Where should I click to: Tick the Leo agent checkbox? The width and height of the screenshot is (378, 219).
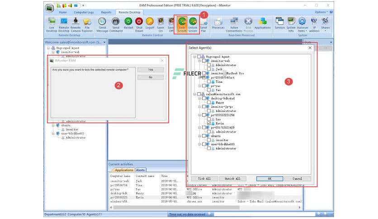[x=209, y=119]
